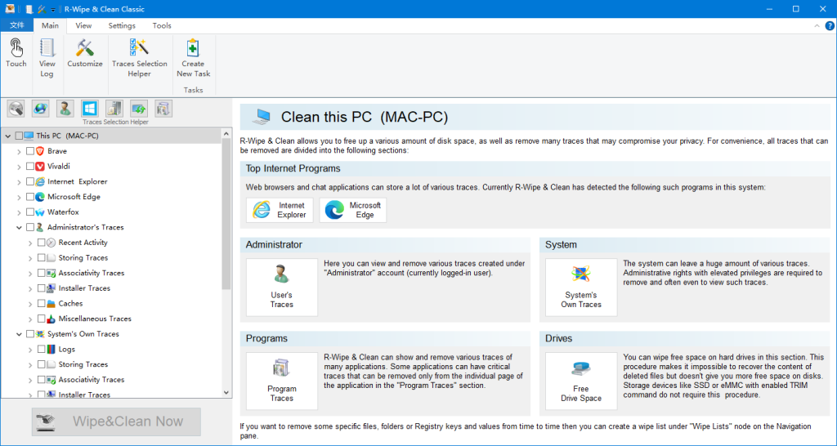Click Create New Task in the ribbon
837x446 pixels.
tap(193, 58)
